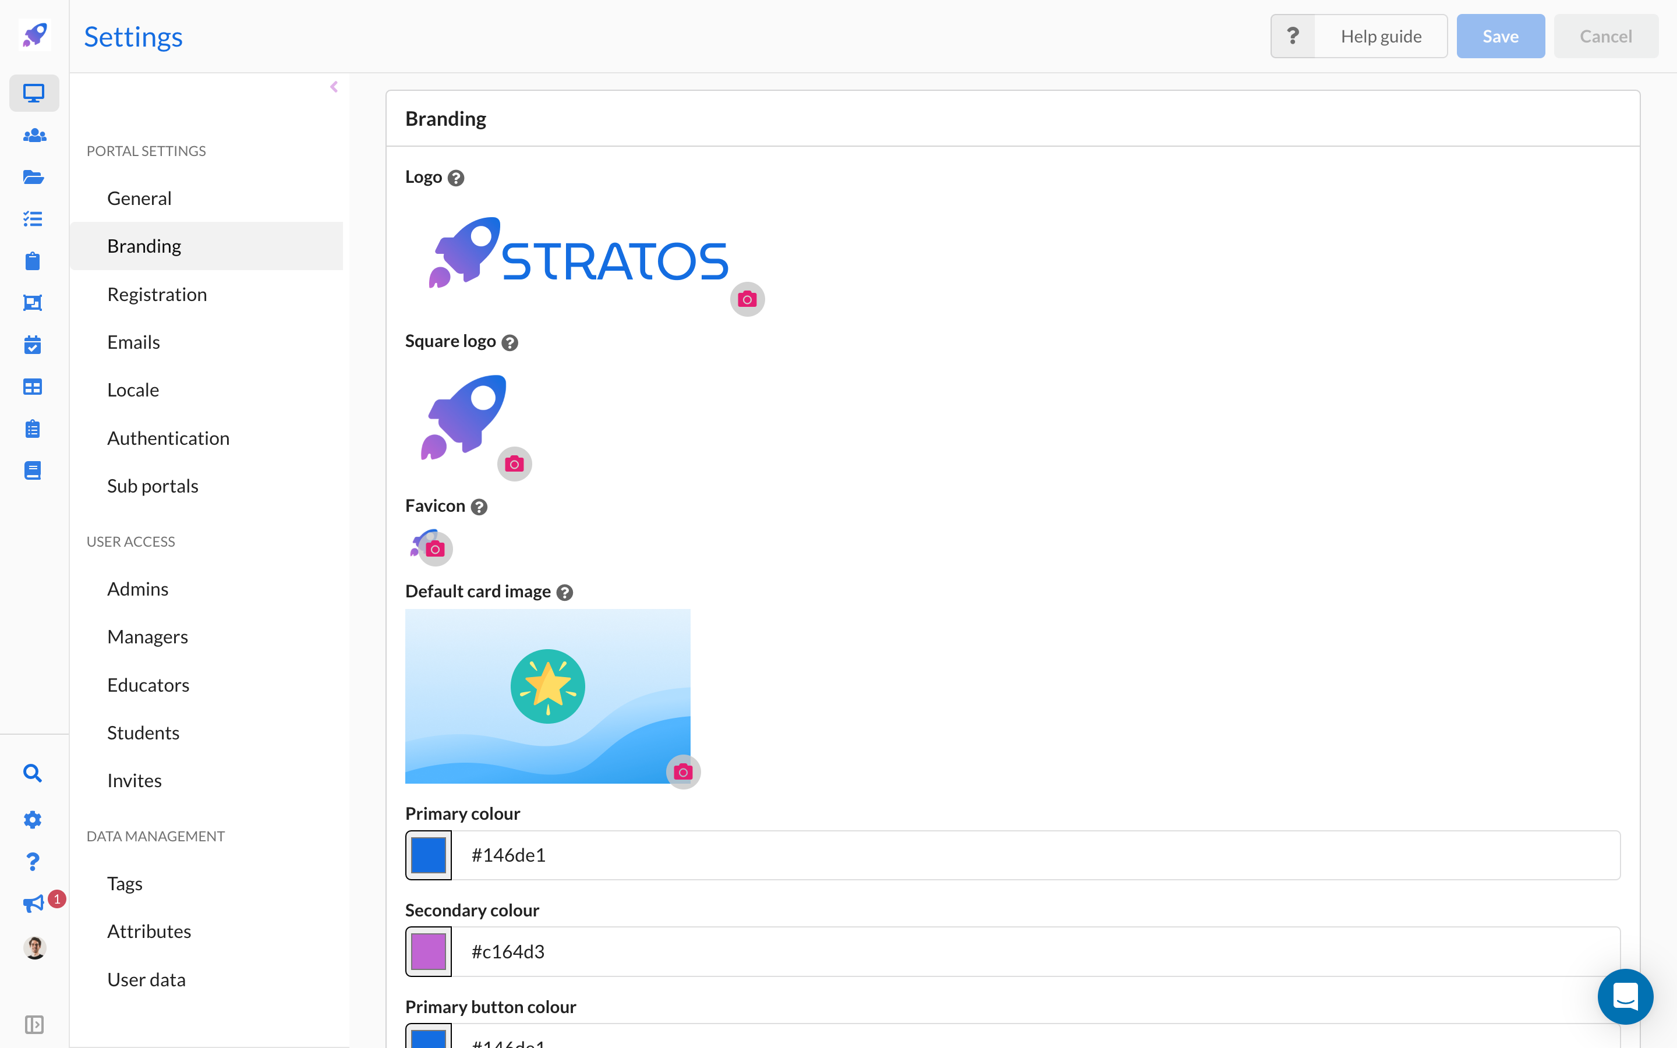Collapse the settings menu with the chevron
Viewport: 1677px width, 1048px height.
334,87
